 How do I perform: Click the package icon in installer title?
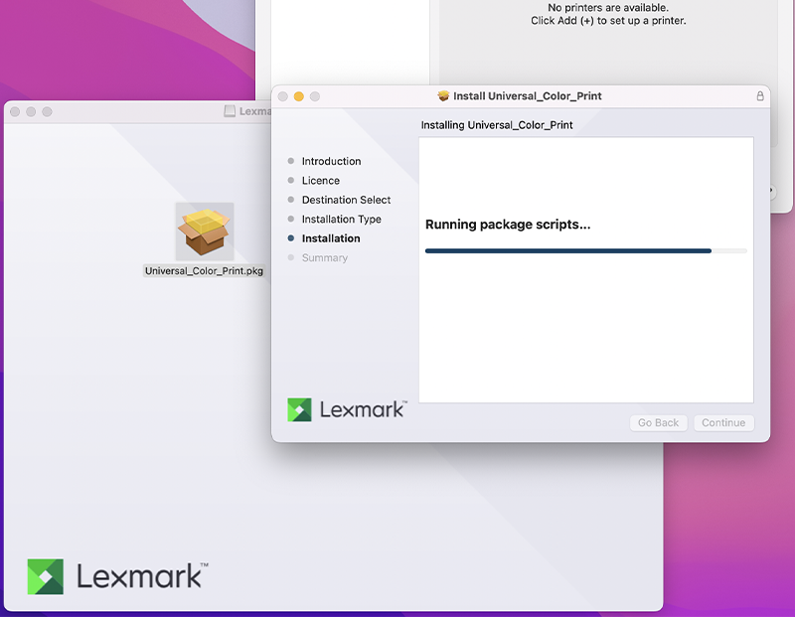coord(443,95)
